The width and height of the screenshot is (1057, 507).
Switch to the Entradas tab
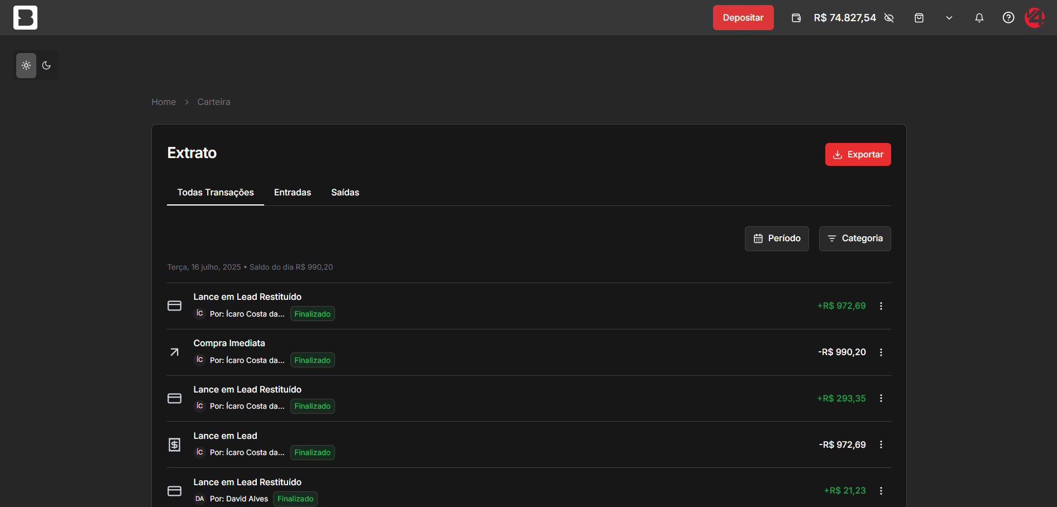click(292, 193)
